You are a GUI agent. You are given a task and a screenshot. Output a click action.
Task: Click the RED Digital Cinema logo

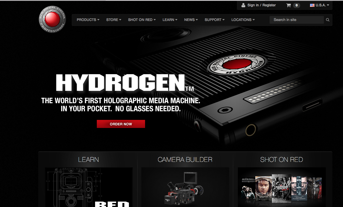click(52, 20)
